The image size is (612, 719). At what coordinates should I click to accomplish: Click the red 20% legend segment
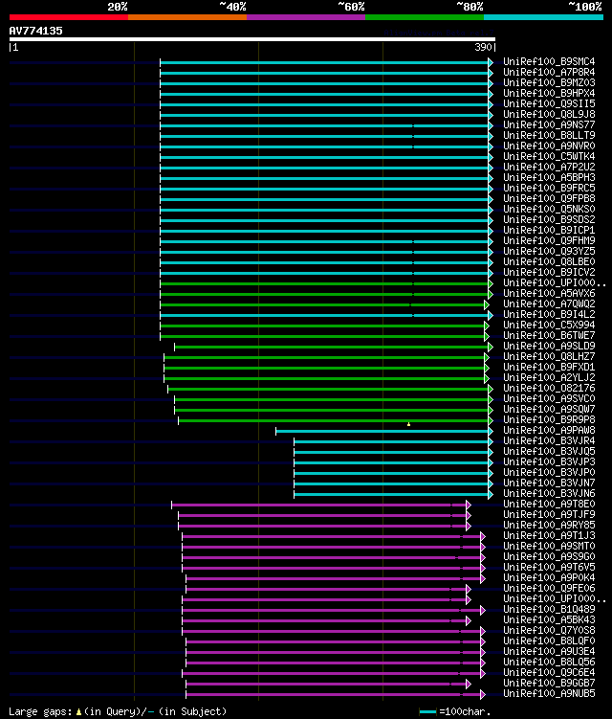click(69, 17)
